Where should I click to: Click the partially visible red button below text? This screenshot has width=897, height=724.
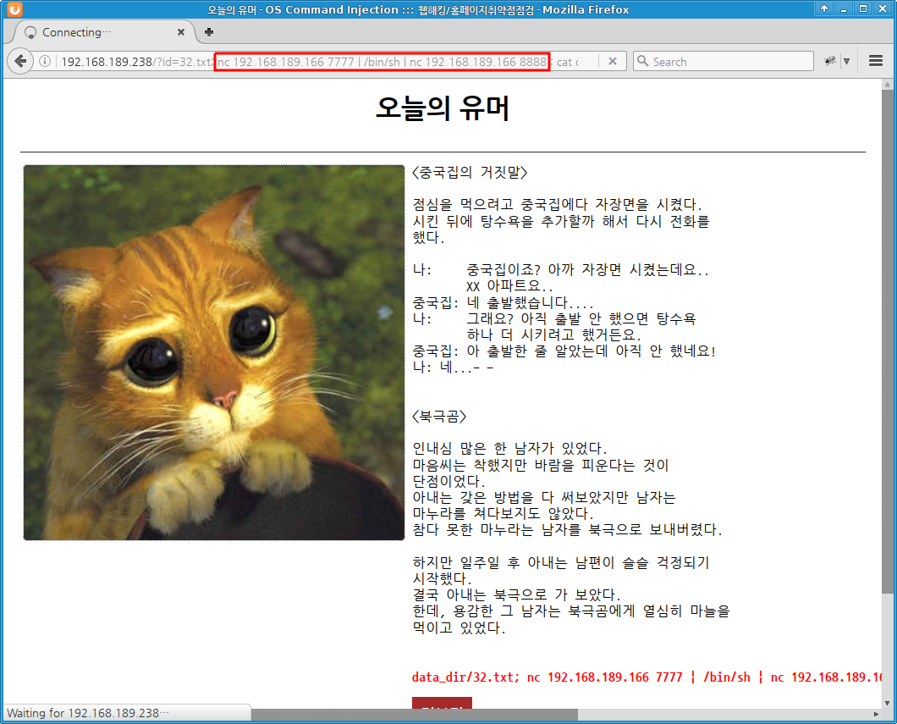442,703
